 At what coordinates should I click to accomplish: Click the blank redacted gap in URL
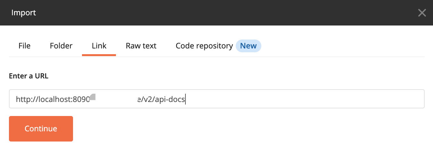point(117,99)
